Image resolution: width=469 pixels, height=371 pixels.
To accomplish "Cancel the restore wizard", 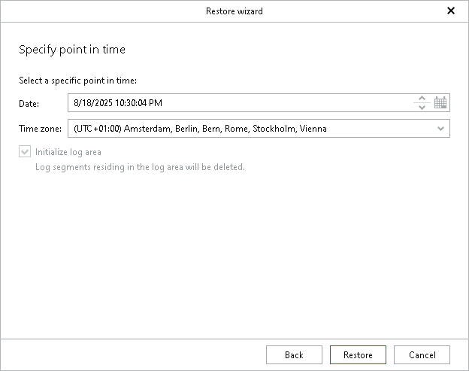I will [422, 355].
